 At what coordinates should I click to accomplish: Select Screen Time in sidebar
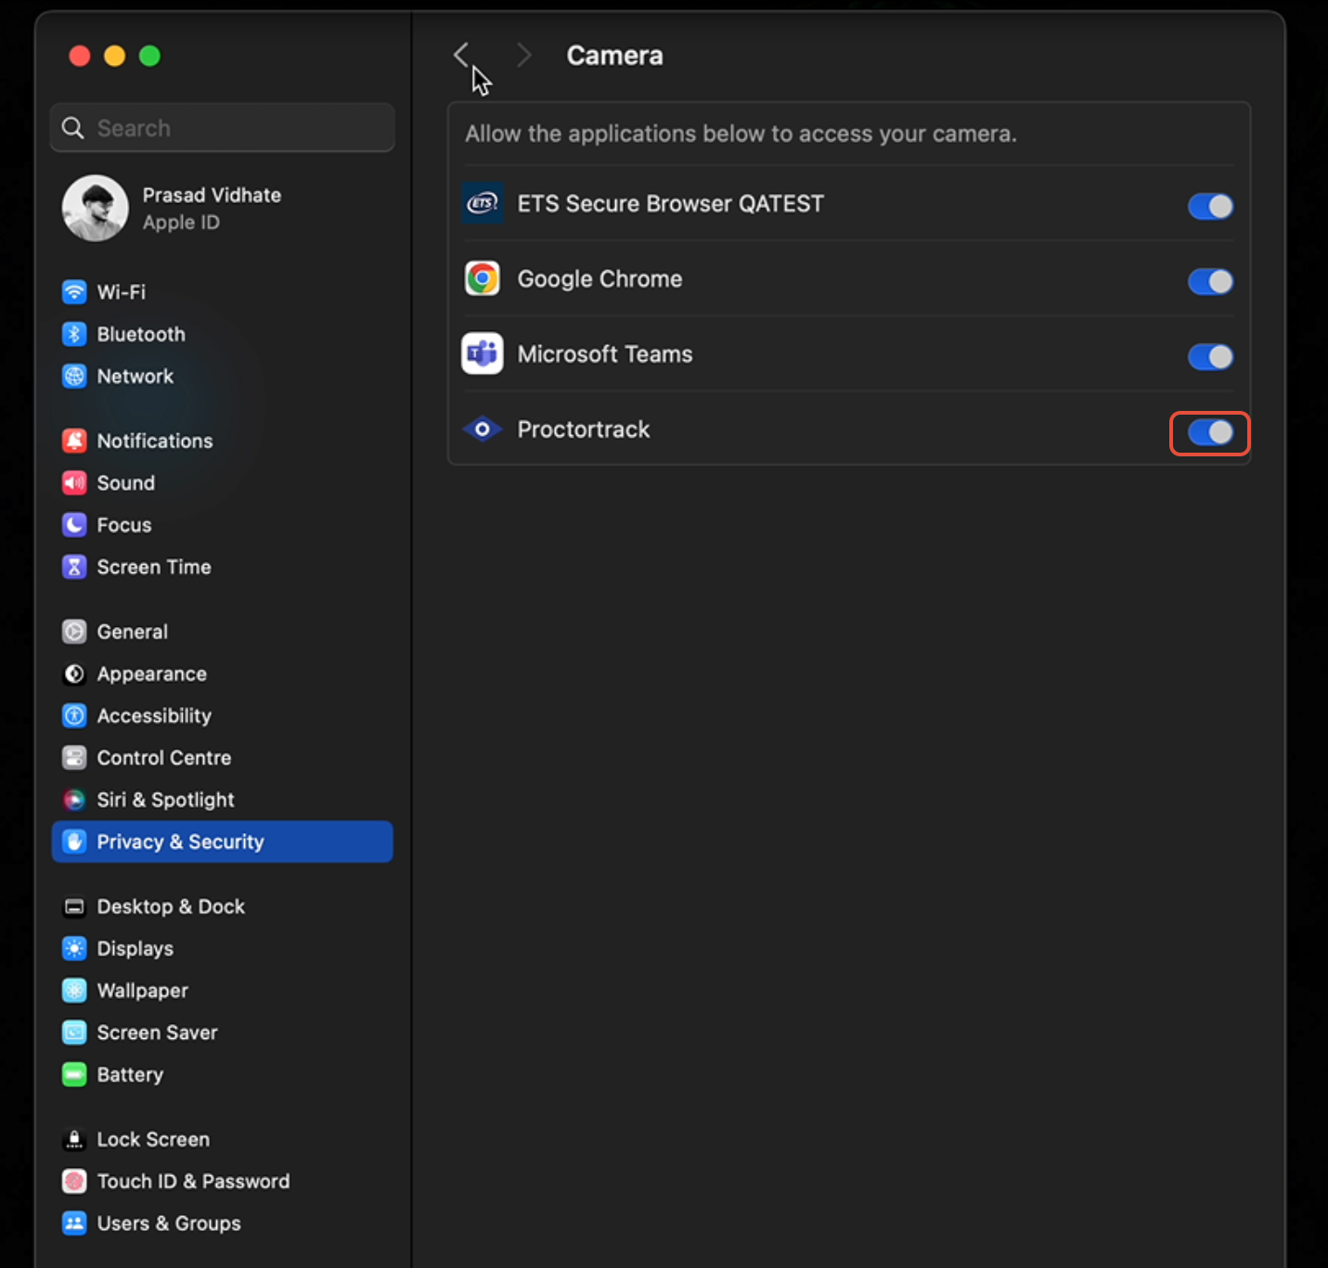[x=154, y=567]
